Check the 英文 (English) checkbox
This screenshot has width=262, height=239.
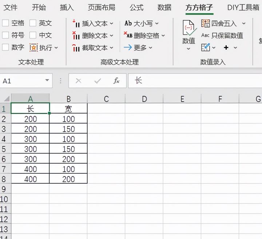33,23
